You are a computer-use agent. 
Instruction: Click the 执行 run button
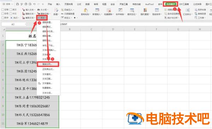pos(15,18)
